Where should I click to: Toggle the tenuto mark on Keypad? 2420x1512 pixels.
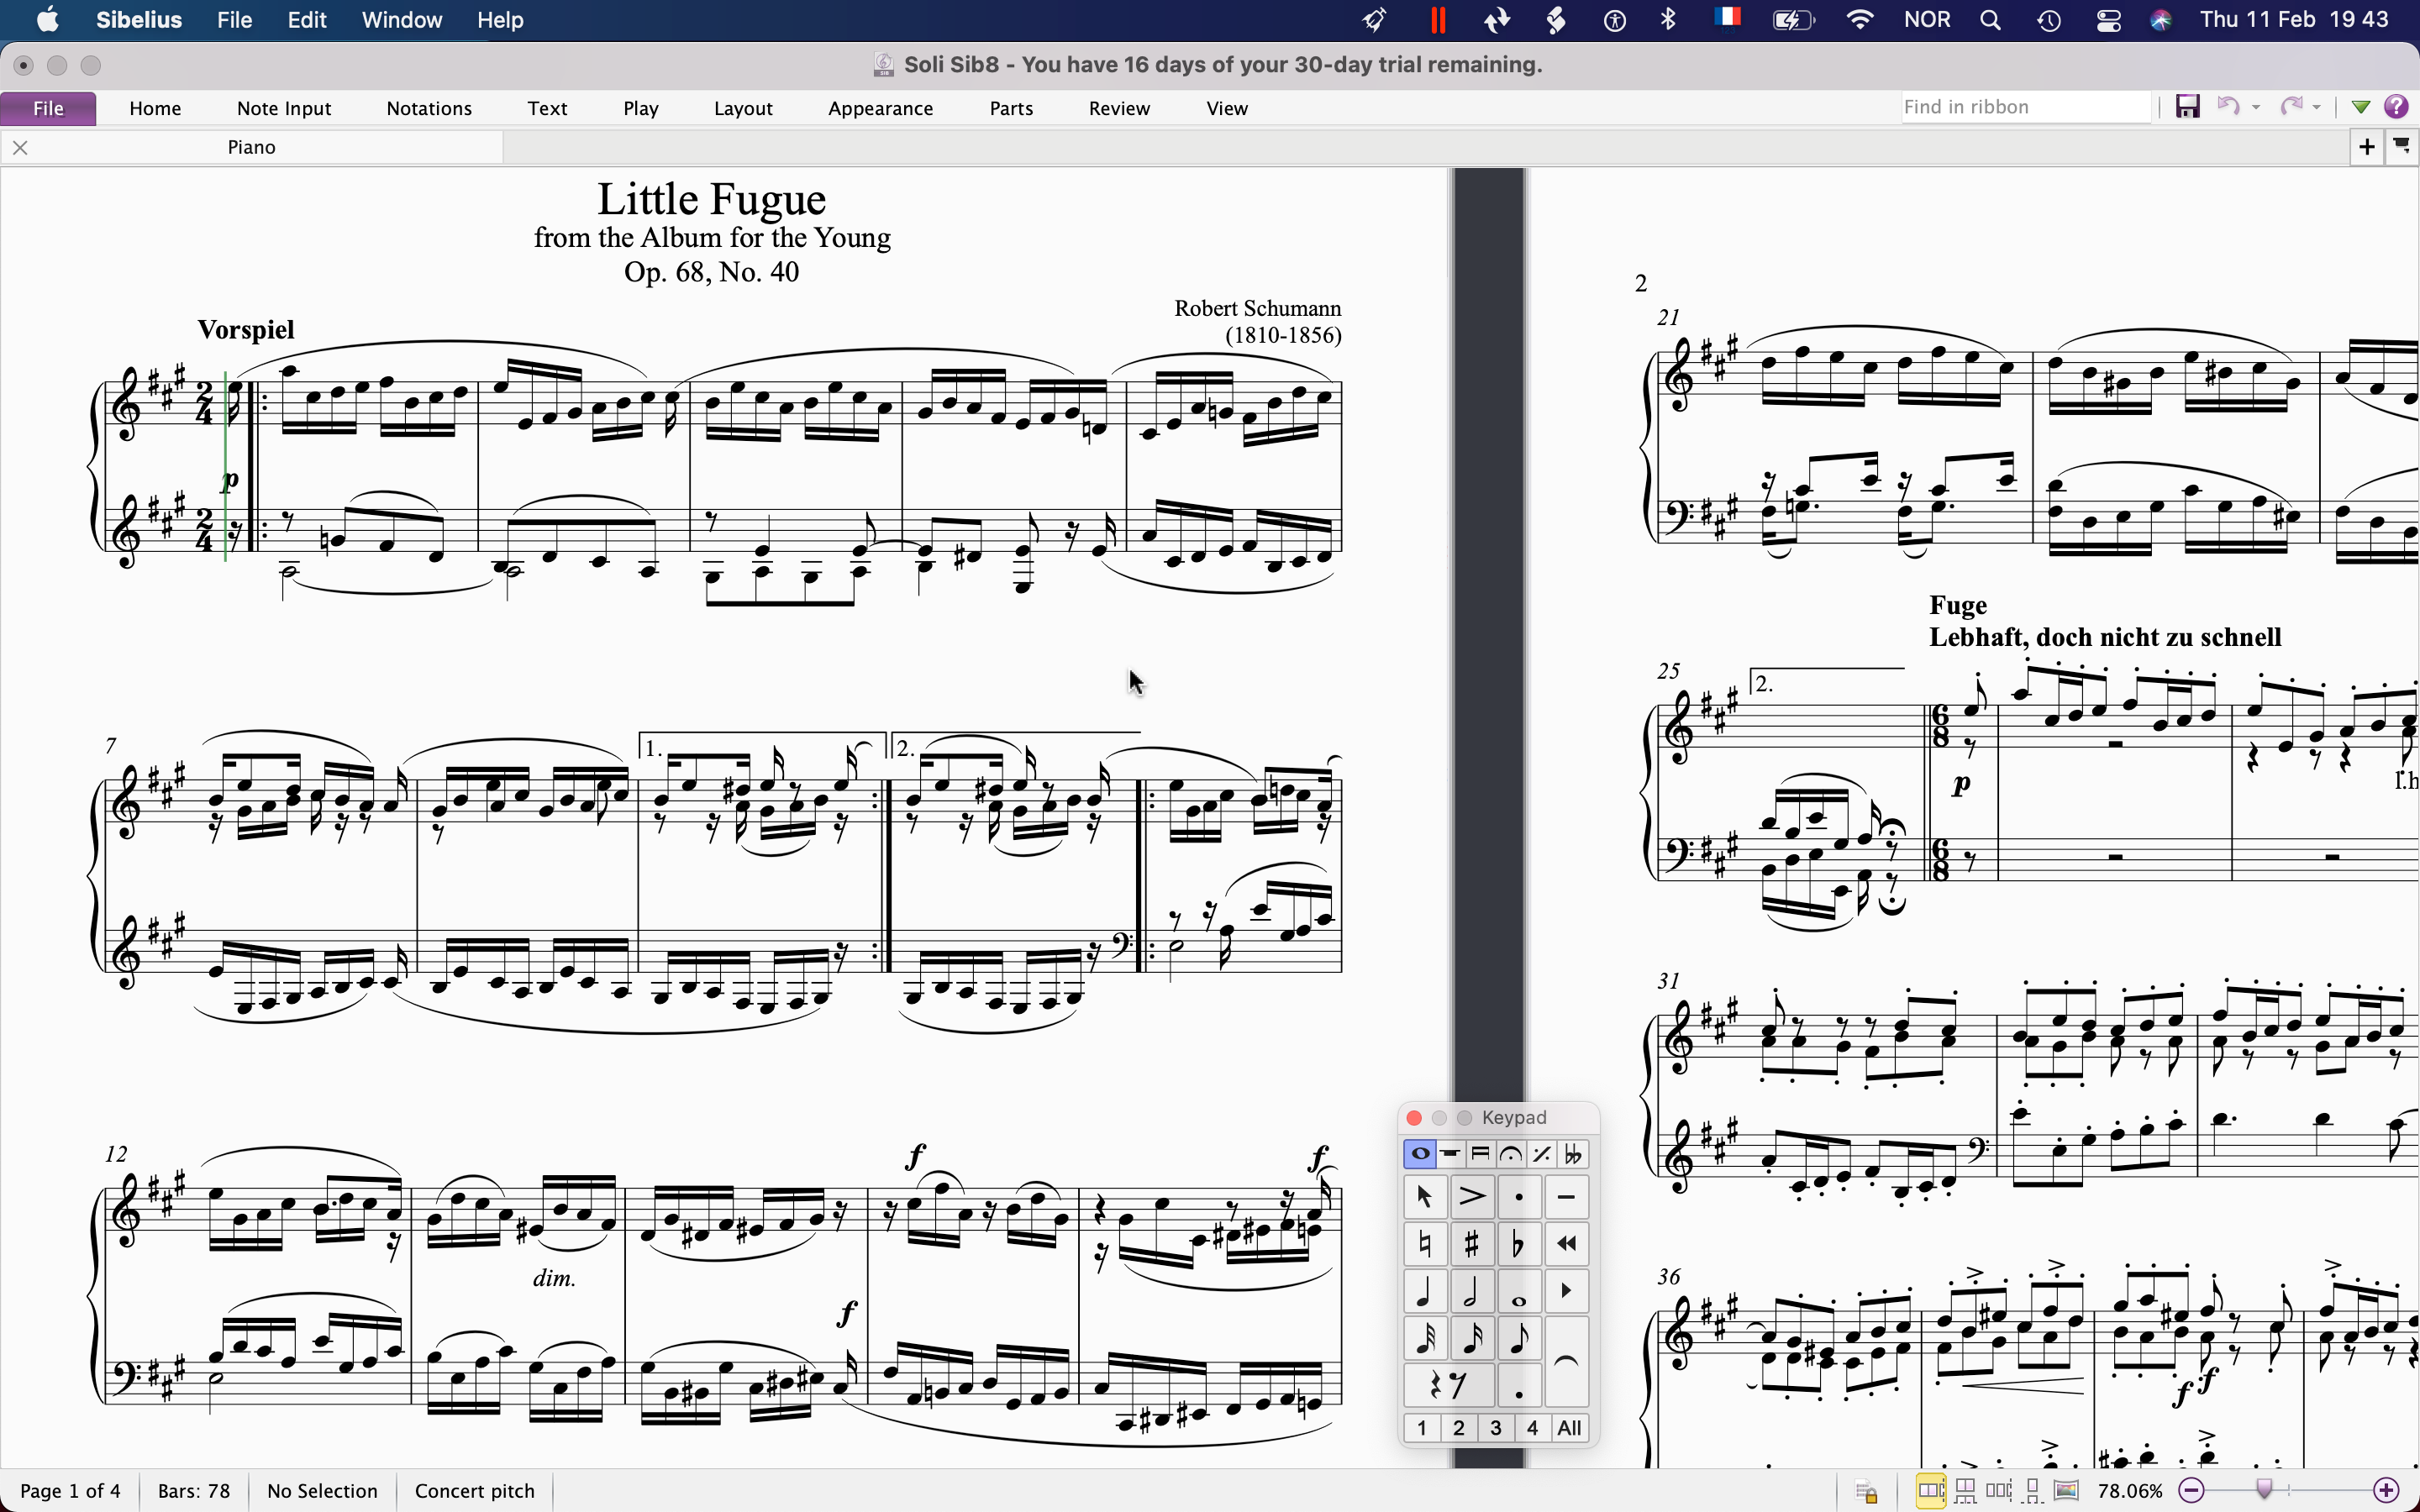(x=1566, y=1196)
